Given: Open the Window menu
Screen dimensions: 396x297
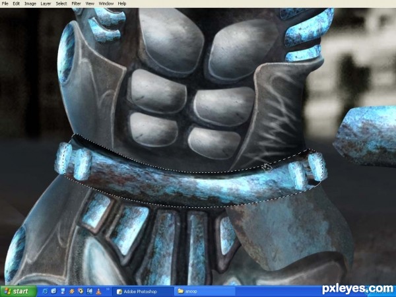Looking at the screenshot, I should [x=106, y=3].
